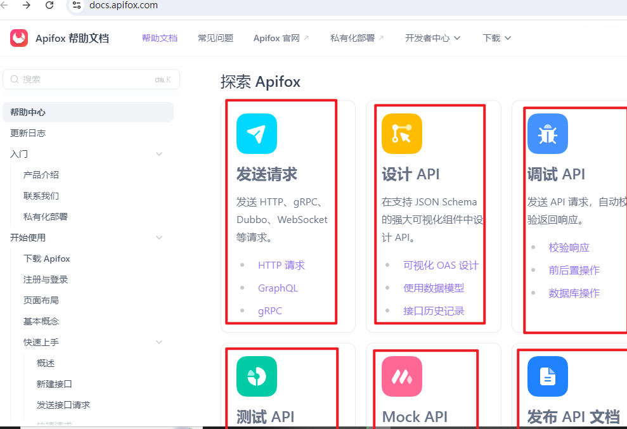Collapse the 快速上手 section chevron

pos(159,342)
